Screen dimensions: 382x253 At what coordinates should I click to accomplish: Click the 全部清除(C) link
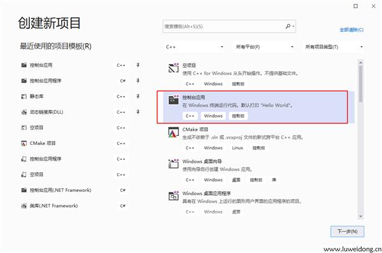[351, 30]
